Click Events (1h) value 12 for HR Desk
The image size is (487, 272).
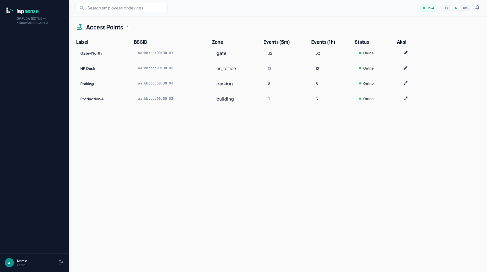(317, 69)
